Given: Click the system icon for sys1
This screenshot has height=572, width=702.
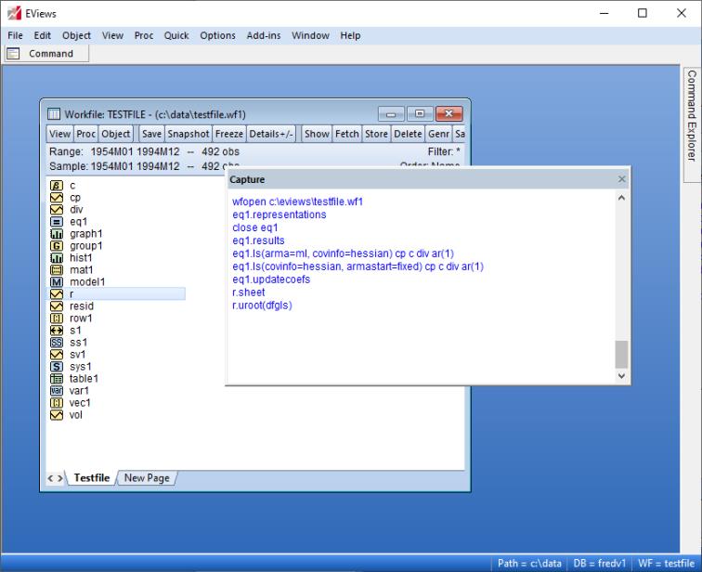Looking at the screenshot, I should (57, 367).
